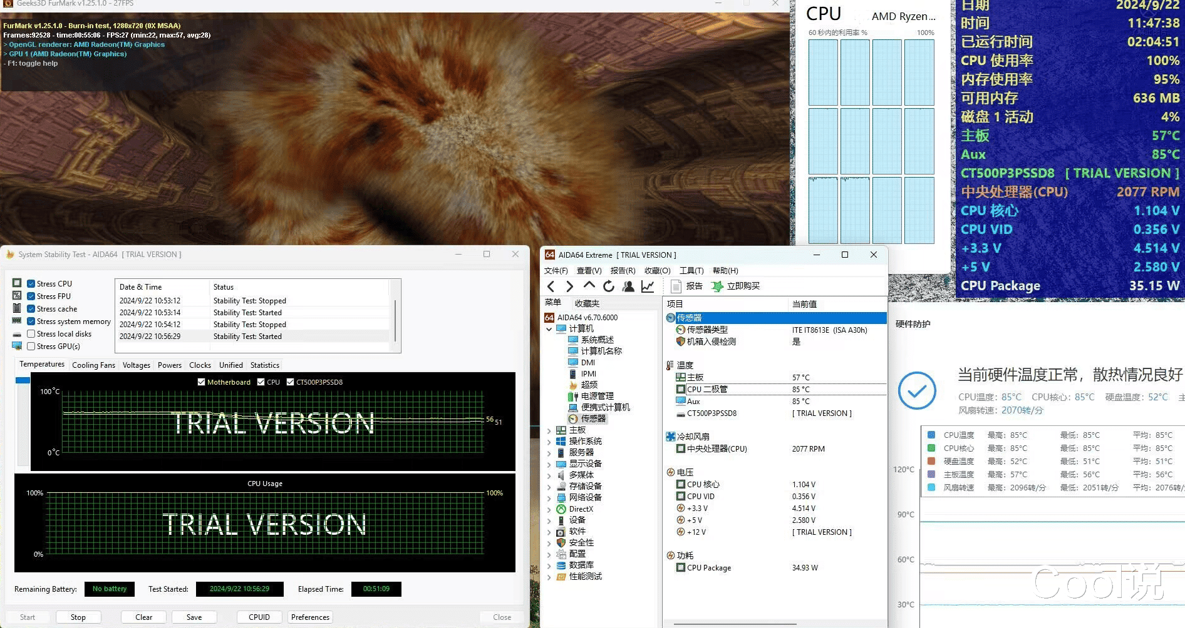Click the 报告 report document icon
Image resolution: width=1185 pixels, height=628 pixels.
(676, 286)
